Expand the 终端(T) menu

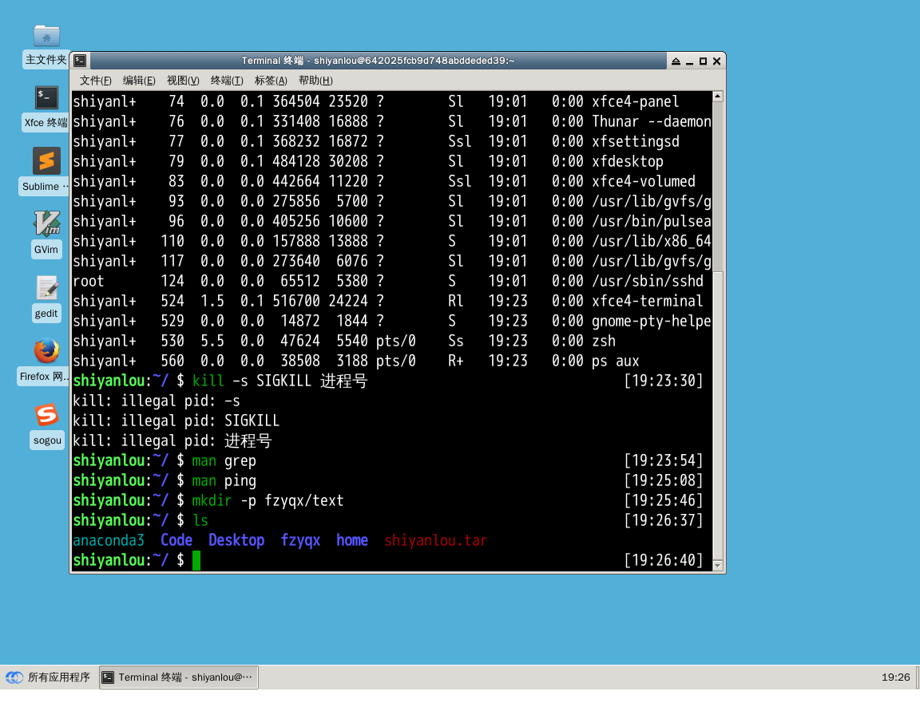(227, 81)
